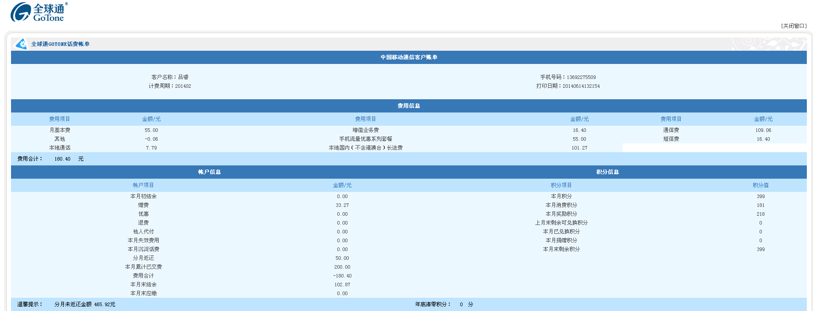Click the 短信费 amount 16.40

point(763,139)
